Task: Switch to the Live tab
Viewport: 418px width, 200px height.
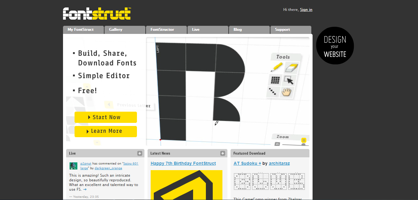Action: [x=208, y=30]
